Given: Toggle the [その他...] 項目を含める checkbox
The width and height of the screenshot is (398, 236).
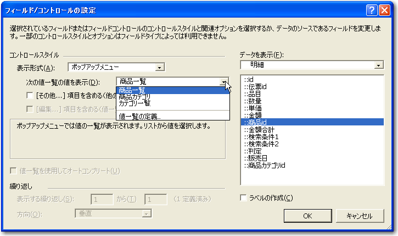Looking at the screenshot, I should [31, 96].
